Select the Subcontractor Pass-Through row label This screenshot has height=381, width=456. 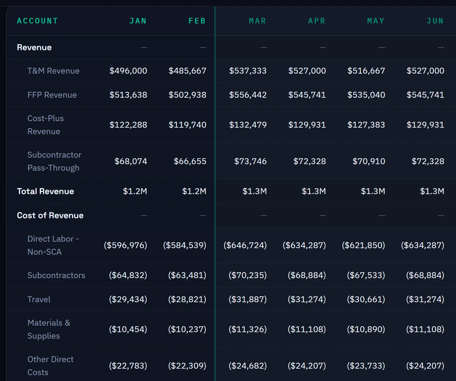click(54, 162)
